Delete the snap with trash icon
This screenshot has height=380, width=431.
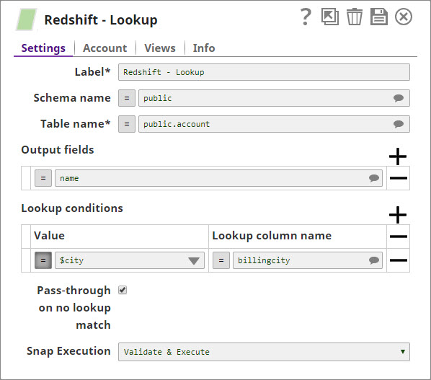[x=355, y=17]
